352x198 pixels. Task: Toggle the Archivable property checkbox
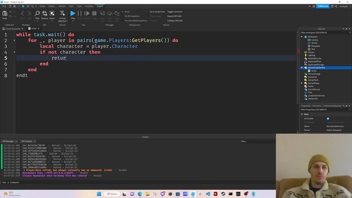pos(328,119)
